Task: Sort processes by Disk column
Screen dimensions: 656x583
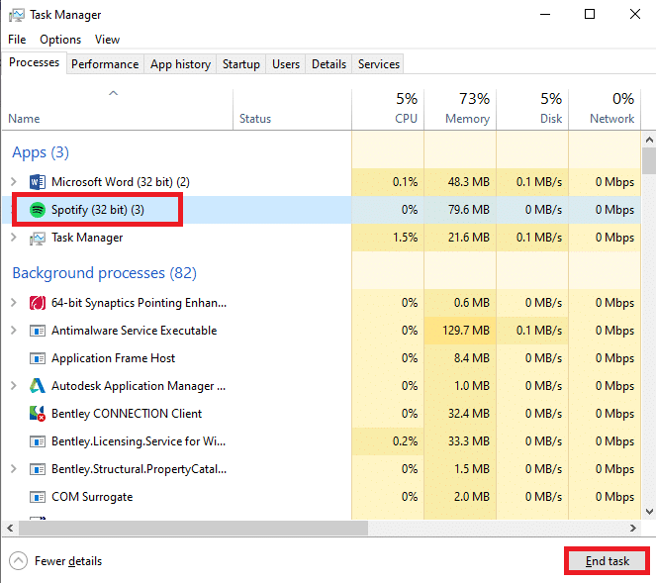Action: 532,109
